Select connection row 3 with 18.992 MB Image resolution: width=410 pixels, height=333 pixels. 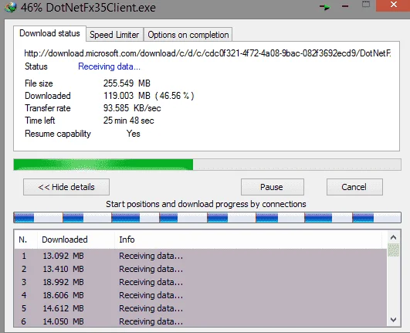[201, 282]
